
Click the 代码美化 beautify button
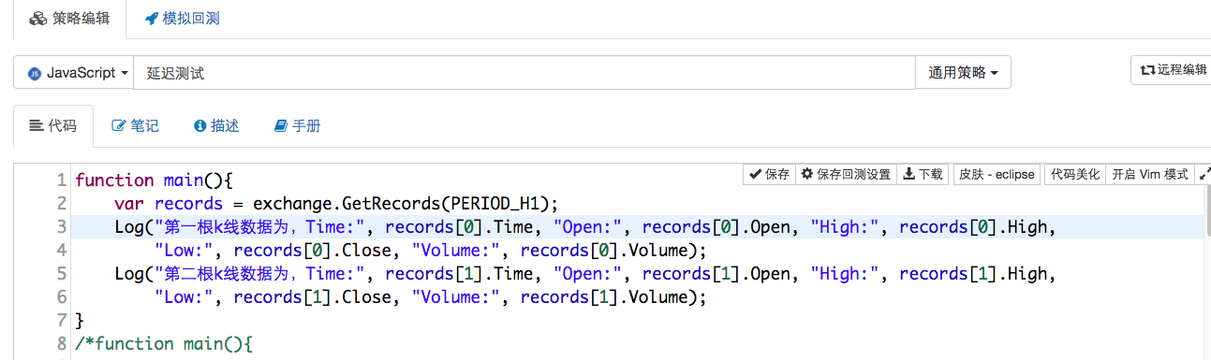pyautogui.click(x=1075, y=174)
